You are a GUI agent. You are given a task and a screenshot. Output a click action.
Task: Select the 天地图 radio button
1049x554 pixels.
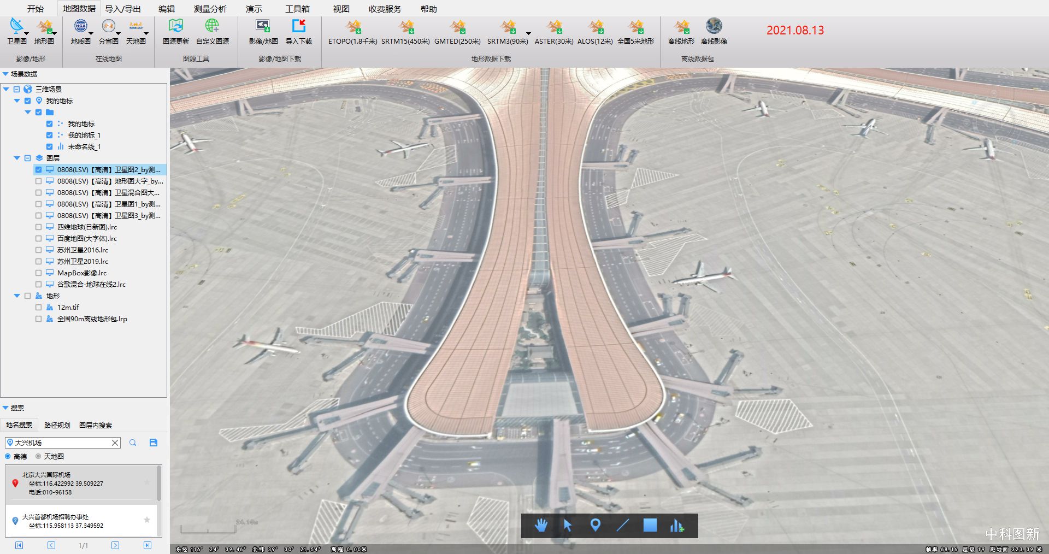tap(38, 456)
